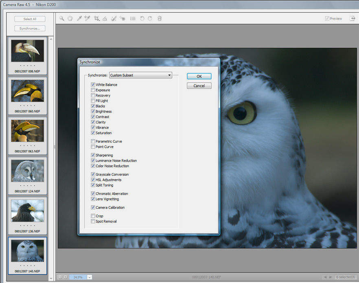This screenshot has width=359, height=283.
Task: Check the Recovery option
Action: 93,95
